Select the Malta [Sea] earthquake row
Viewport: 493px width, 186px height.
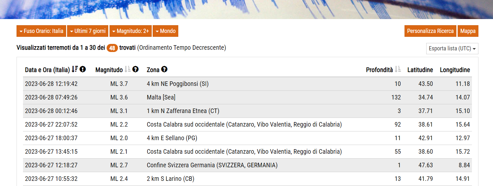click(247, 98)
